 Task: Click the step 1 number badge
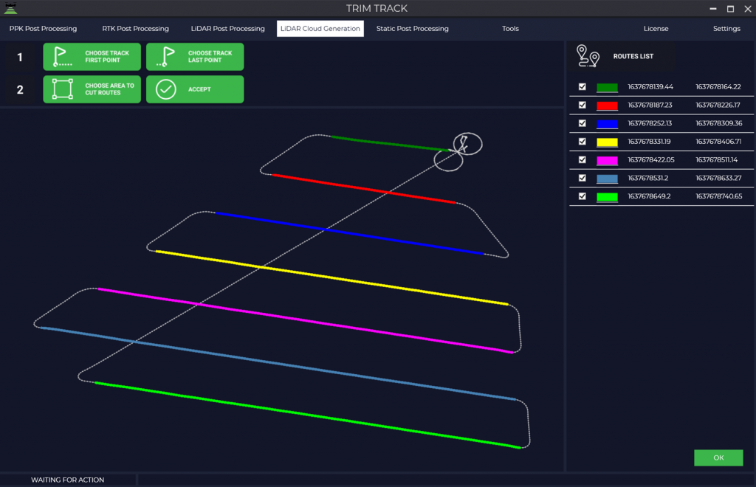[20, 57]
